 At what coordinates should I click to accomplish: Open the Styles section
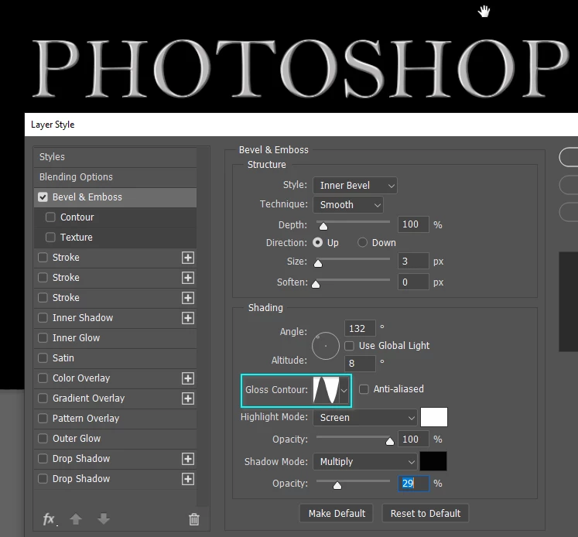click(x=115, y=157)
